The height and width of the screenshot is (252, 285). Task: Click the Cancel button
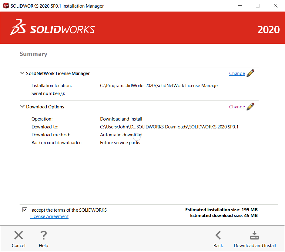tap(18, 240)
